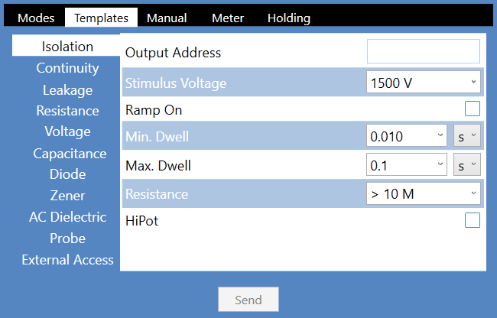Viewport: 497px width, 318px height.
Task: Open the Capacitance template
Action: click(x=70, y=154)
